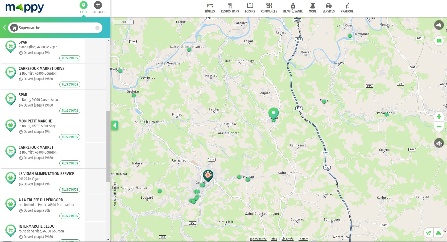Open the Loisirs category
The width and height of the screenshot is (447, 242).
(x=250, y=8)
